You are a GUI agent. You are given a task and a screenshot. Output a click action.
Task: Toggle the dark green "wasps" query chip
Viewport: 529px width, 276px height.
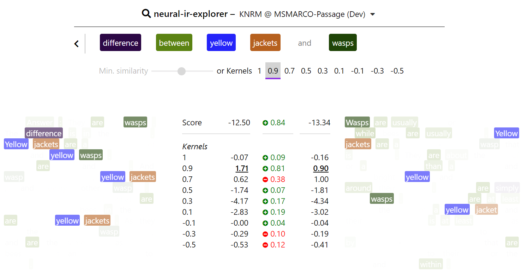point(343,43)
